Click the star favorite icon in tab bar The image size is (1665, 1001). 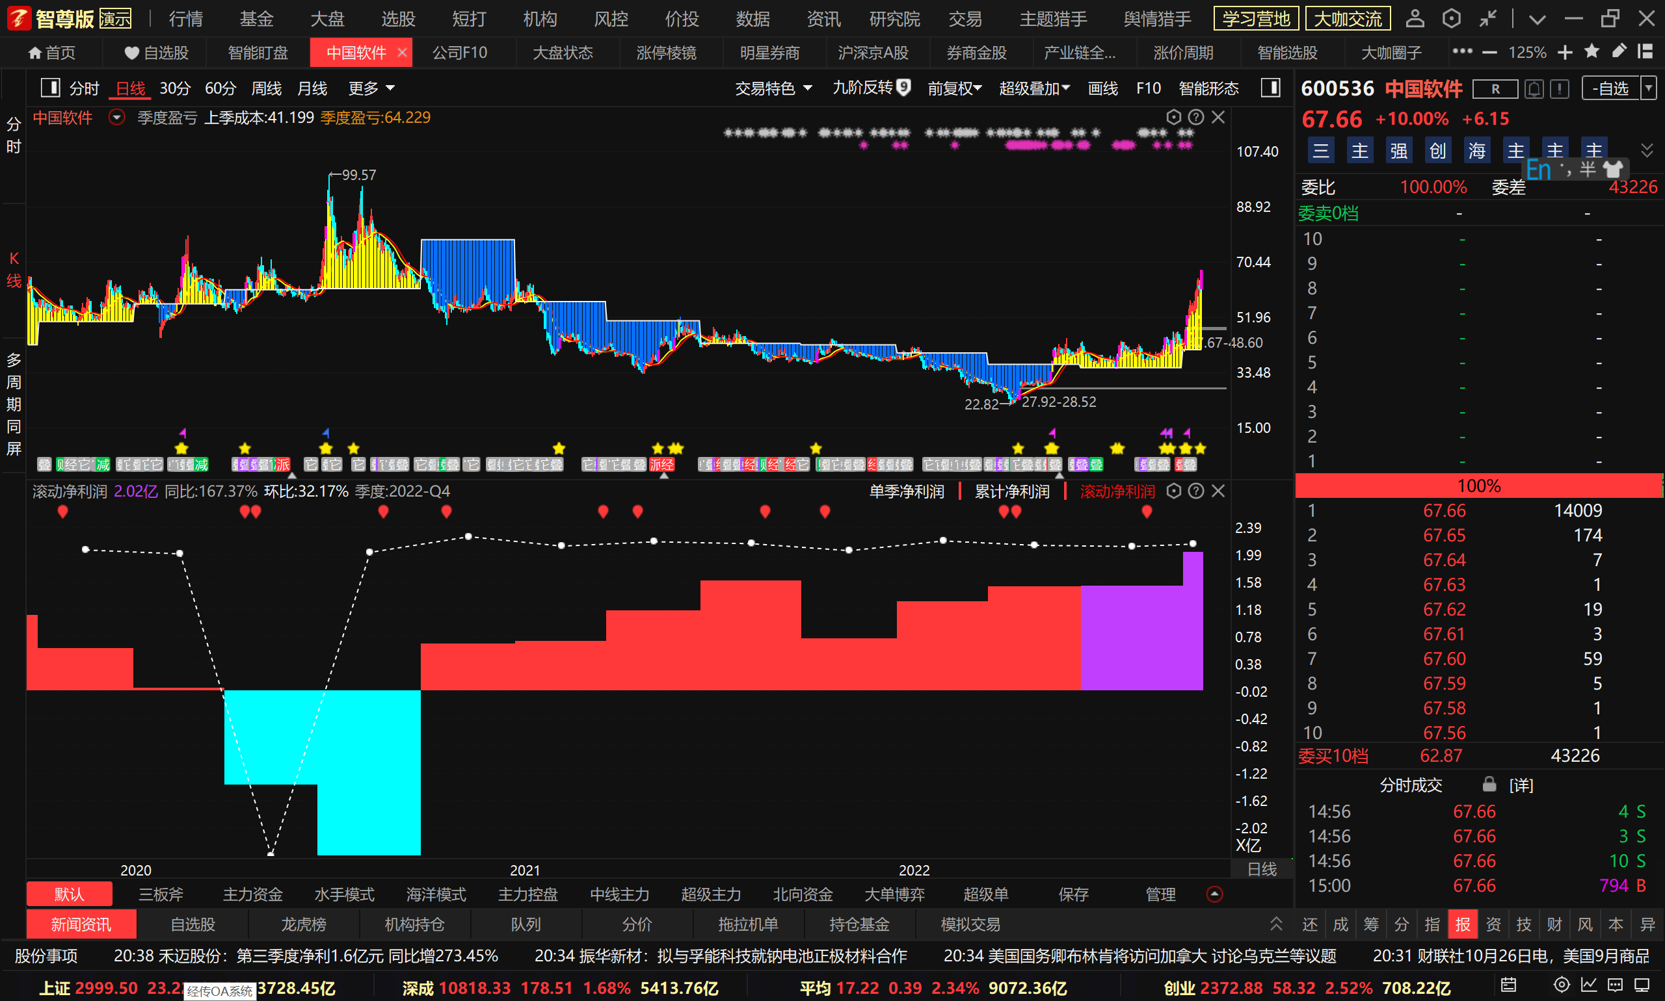tap(1592, 51)
